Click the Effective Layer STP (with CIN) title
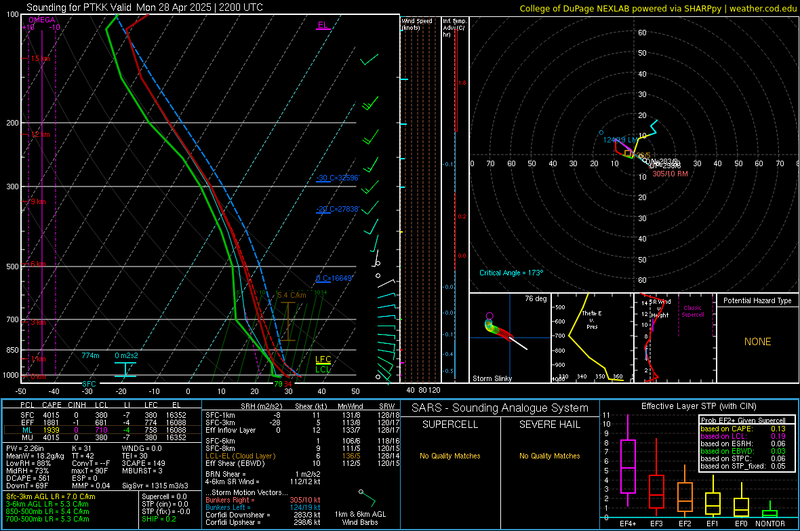 tap(698, 406)
